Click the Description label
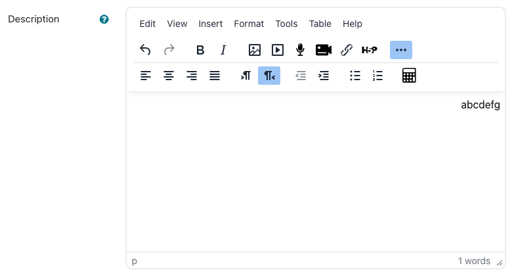Image resolution: width=516 pixels, height=276 pixels. coord(33,19)
